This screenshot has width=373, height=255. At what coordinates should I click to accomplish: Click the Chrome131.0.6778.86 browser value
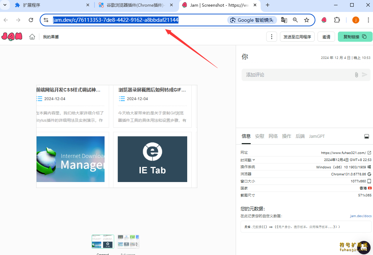[348, 174]
